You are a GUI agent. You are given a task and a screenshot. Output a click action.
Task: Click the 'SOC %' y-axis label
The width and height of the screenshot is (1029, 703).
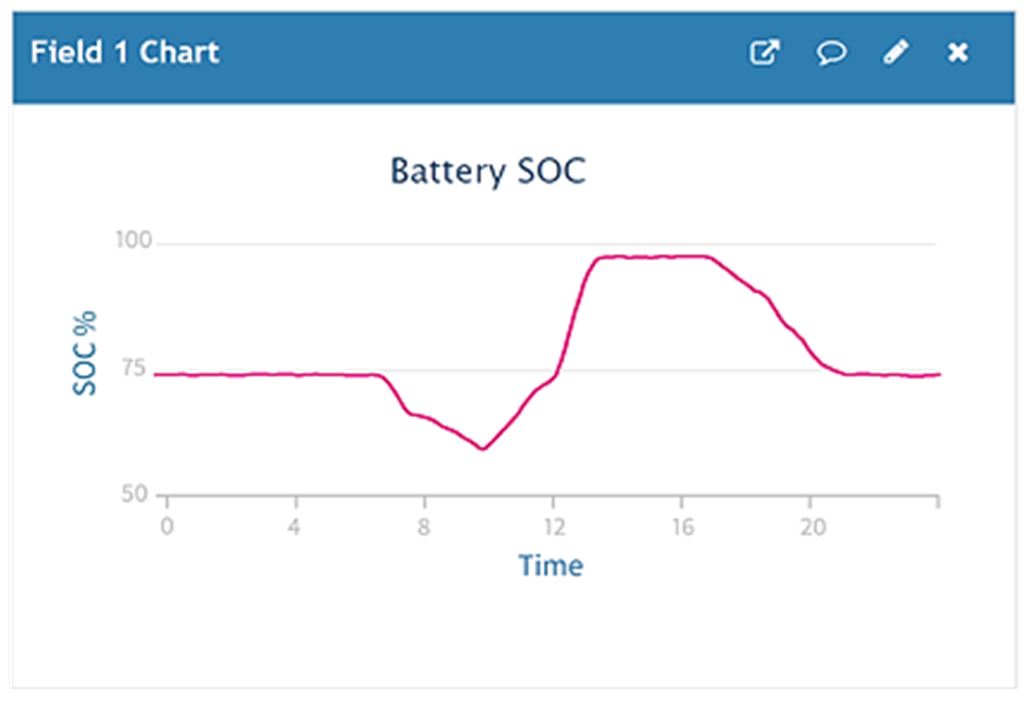tap(85, 353)
